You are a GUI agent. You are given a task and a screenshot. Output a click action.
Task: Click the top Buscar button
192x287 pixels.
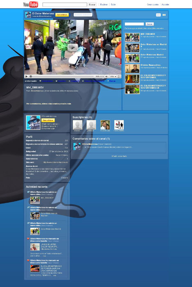tap(92, 5)
